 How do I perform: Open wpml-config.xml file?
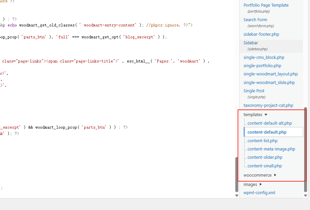click(259, 193)
